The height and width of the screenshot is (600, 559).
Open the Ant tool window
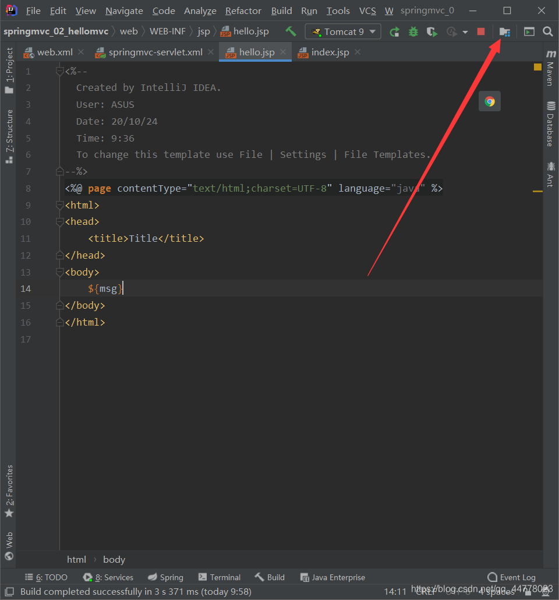click(x=550, y=175)
